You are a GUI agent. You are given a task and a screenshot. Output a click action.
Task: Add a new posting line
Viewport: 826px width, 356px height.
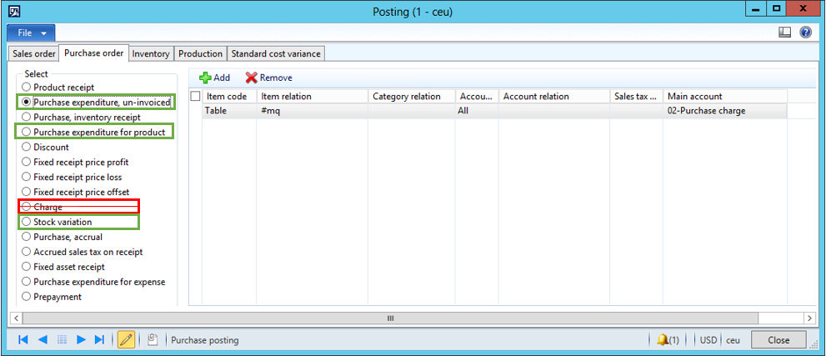coord(214,78)
